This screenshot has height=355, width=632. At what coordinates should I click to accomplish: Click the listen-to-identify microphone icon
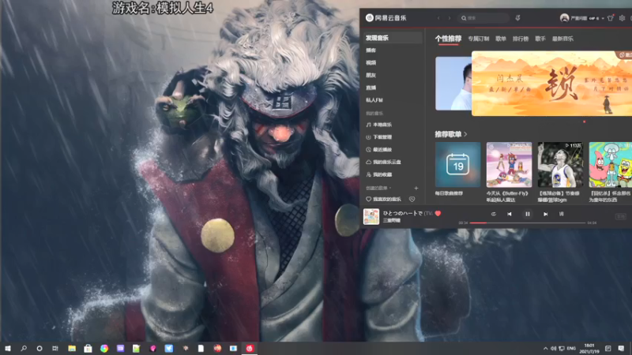518,17
